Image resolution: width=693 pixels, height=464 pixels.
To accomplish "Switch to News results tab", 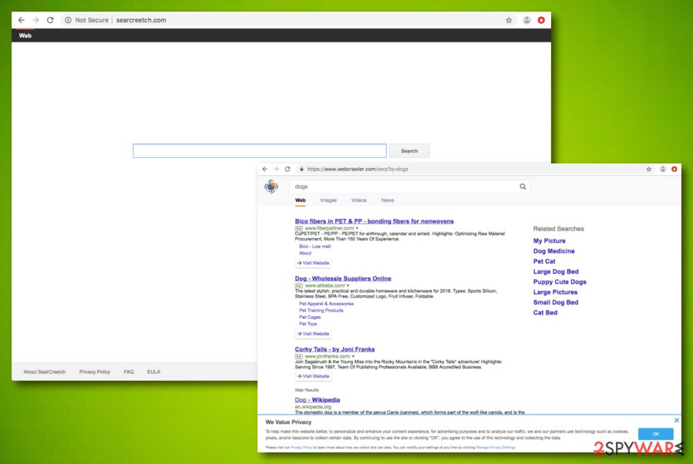I will (x=388, y=200).
